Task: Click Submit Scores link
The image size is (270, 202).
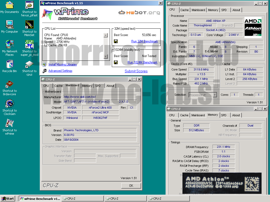Action: (136, 71)
